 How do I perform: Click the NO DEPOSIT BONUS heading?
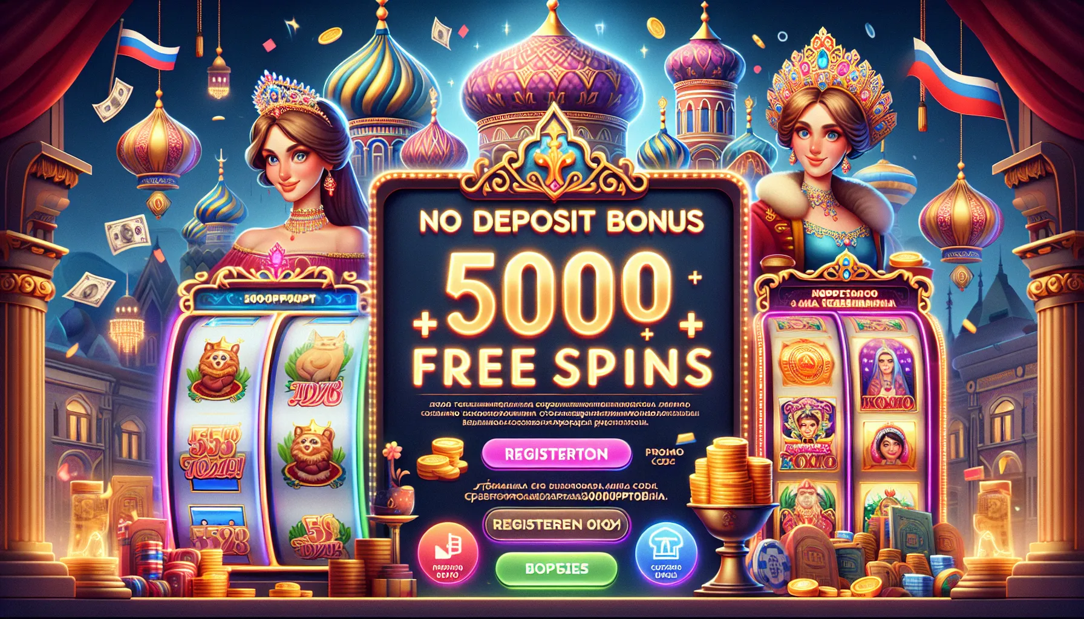(561, 222)
